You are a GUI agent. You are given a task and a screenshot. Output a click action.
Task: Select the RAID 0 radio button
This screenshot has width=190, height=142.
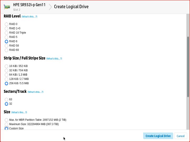coord(7,24)
